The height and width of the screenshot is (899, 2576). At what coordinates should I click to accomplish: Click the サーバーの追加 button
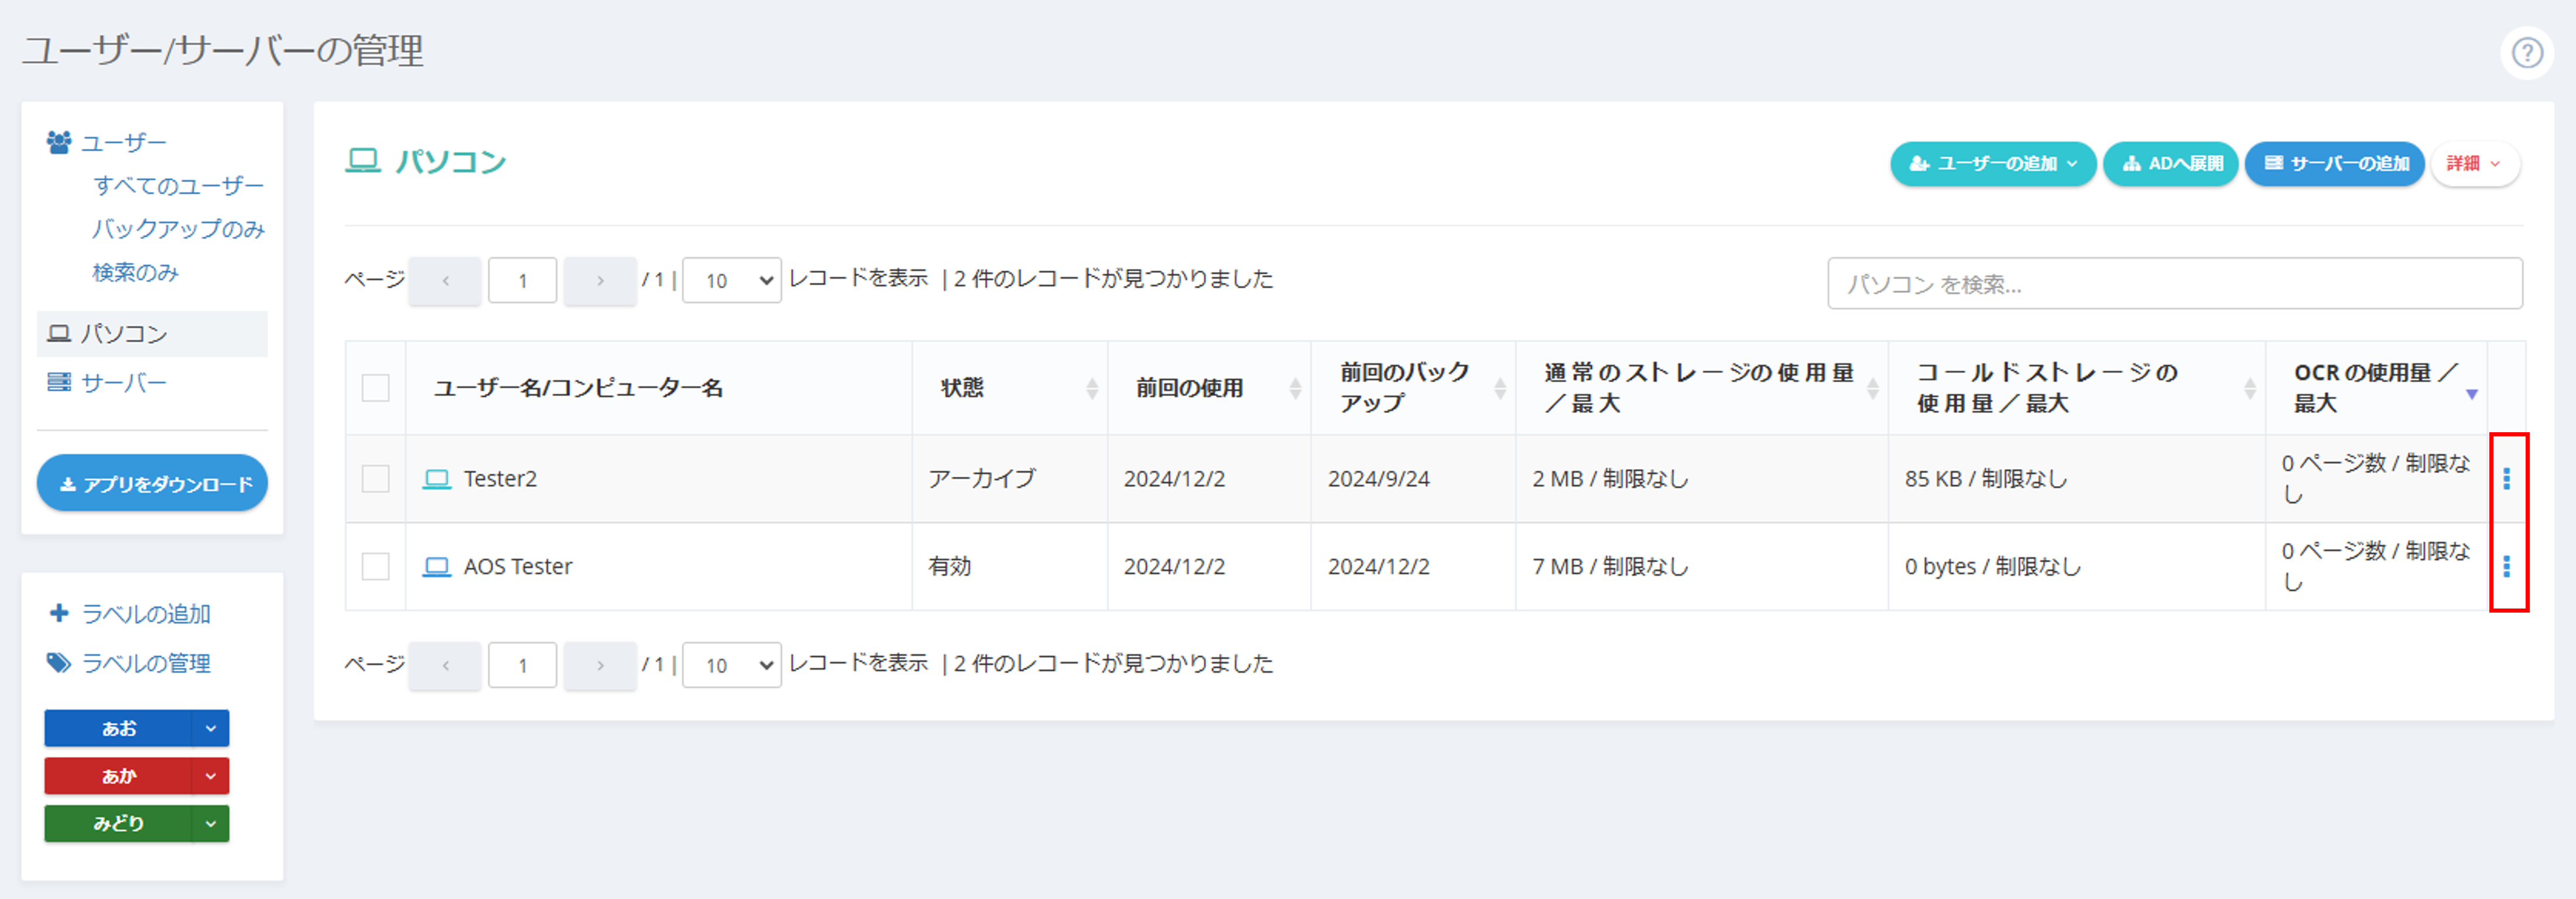pyautogui.click(x=2334, y=164)
